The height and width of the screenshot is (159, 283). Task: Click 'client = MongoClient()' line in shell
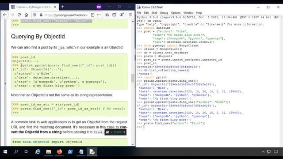(x=163, y=49)
